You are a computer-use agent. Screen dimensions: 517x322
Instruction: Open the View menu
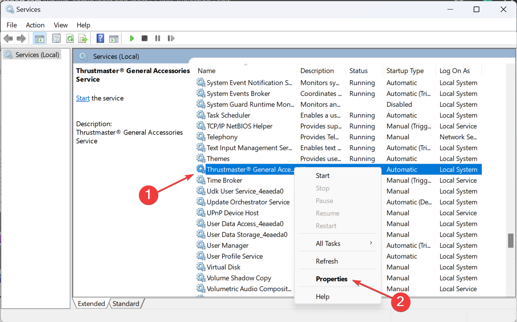[x=61, y=25]
